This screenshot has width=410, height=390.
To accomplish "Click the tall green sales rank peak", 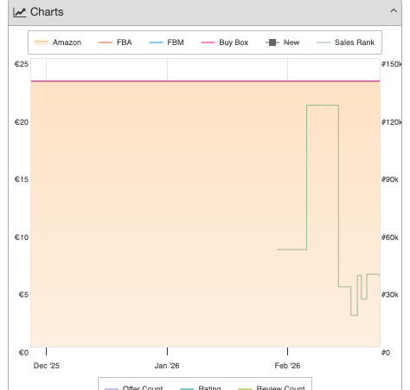I will (323, 106).
